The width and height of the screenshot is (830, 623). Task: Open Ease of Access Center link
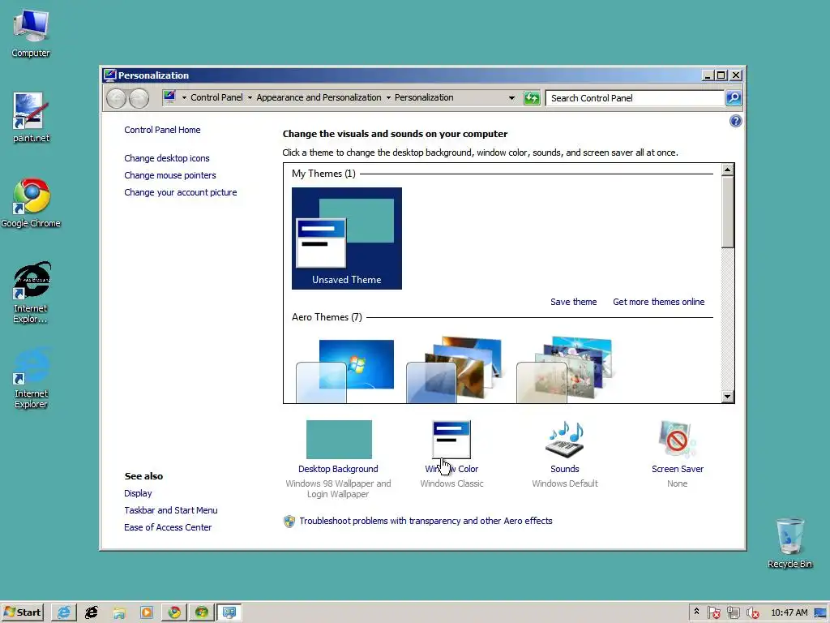tap(168, 527)
